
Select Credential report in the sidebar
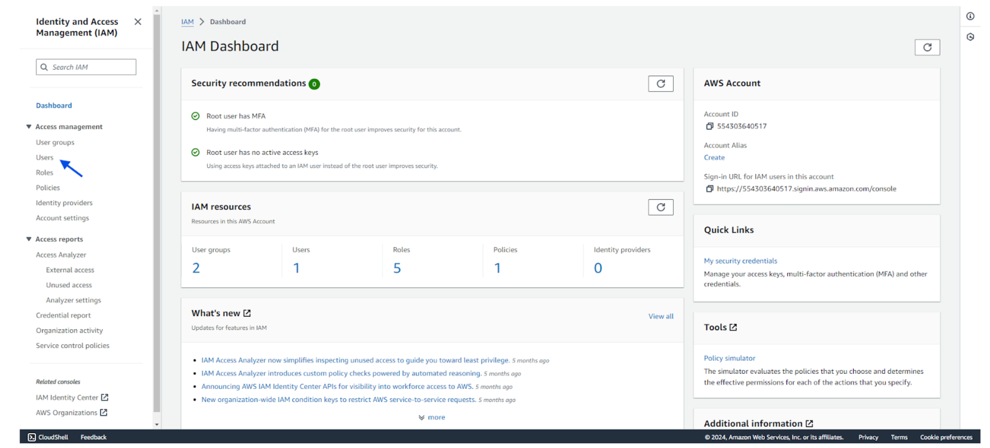tap(63, 315)
